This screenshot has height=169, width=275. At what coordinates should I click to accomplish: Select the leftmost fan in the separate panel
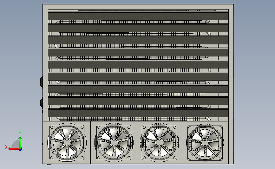click(x=67, y=142)
